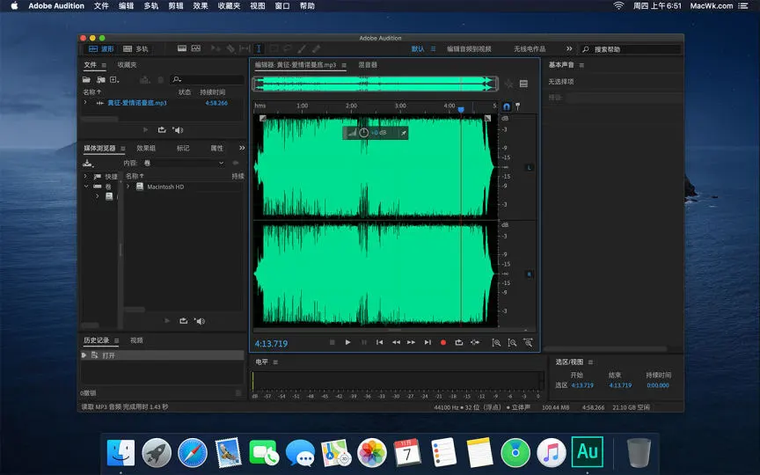Select the Spot Healing Brush tool
The height and width of the screenshot is (475, 760).
316,48
